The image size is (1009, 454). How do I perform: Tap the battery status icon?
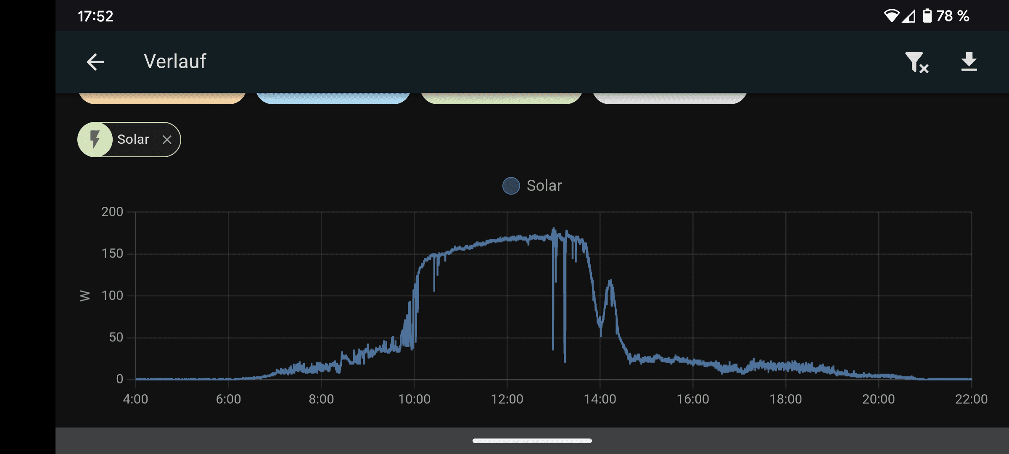(x=927, y=16)
